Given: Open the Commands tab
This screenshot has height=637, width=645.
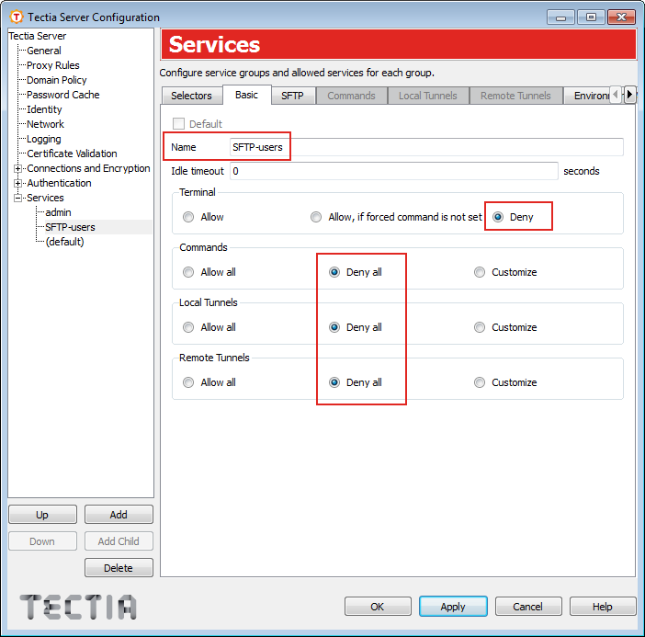Looking at the screenshot, I should [x=351, y=96].
